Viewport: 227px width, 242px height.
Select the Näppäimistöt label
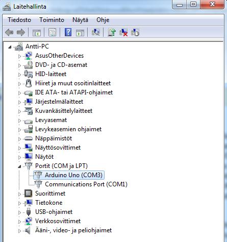[x=54, y=138]
